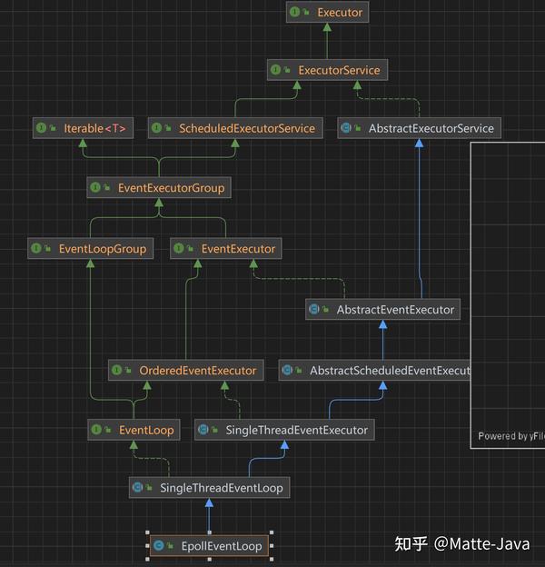545x567 pixels.
Task: Click abstract class icon beside AbstractExecutorService
Action: 346,128
